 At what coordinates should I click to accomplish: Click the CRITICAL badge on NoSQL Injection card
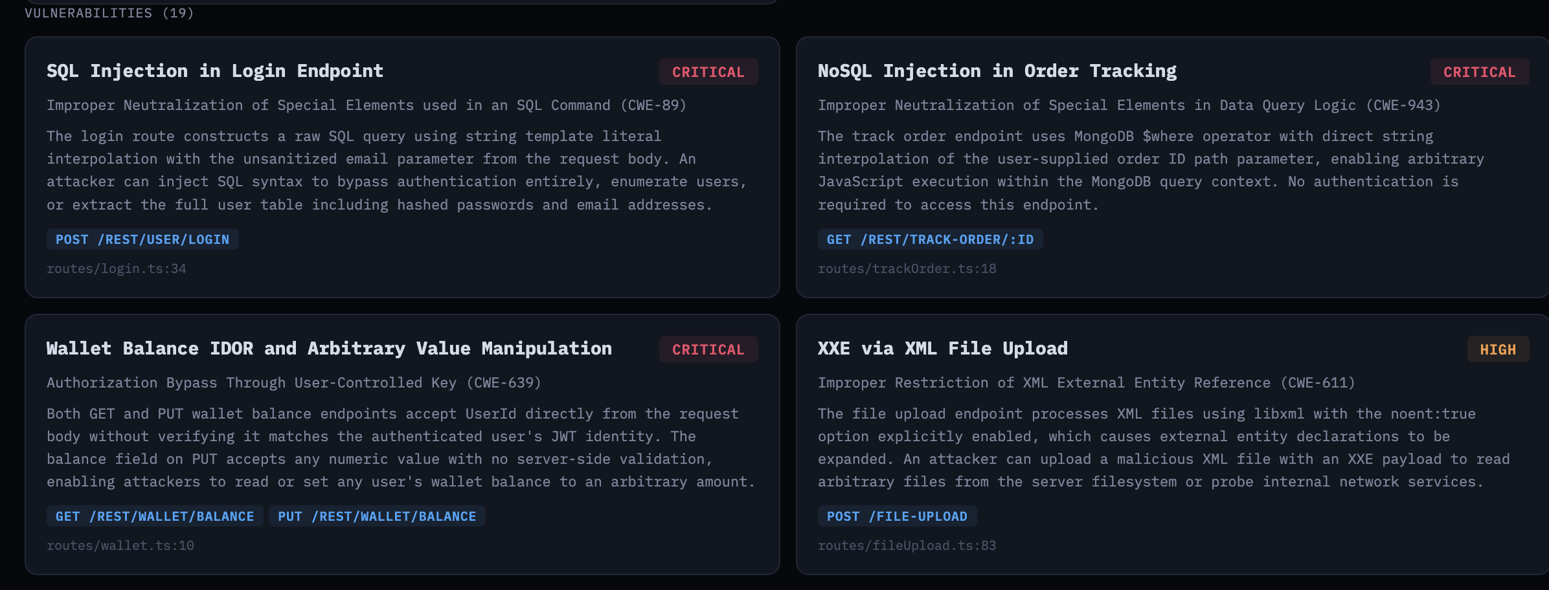pyautogui.click(x=1479, y=72)
